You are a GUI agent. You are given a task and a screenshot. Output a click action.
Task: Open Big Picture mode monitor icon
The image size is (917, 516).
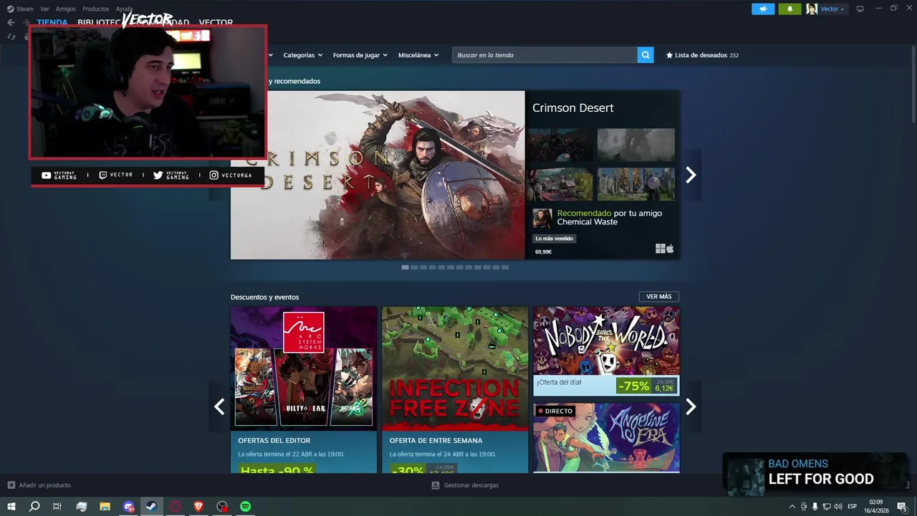tap(860, 9)
